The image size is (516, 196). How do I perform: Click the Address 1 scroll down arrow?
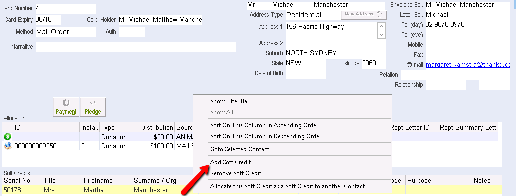(382, 34)
